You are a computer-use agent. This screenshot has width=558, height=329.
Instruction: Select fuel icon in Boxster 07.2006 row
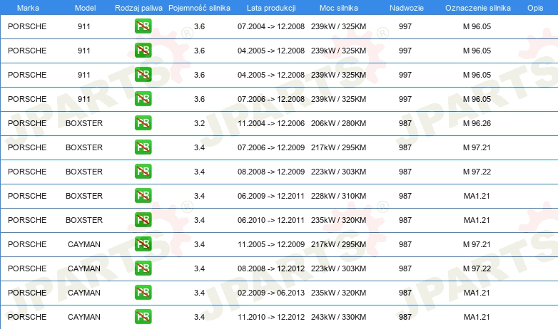click(x=143, y=147)
